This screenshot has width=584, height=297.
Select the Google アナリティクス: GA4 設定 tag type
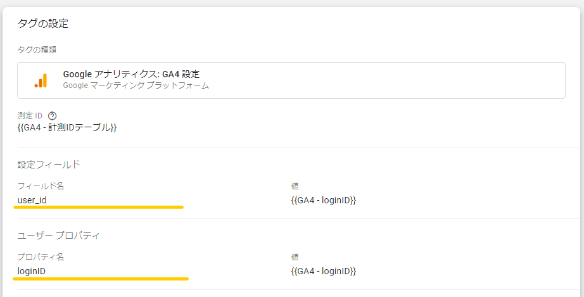[291, 80]
